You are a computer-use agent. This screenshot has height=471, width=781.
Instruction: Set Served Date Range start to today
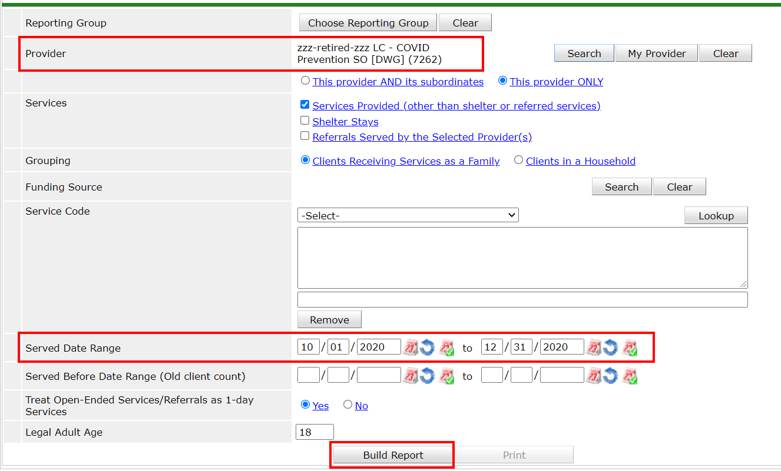click(x=446, y=348)
